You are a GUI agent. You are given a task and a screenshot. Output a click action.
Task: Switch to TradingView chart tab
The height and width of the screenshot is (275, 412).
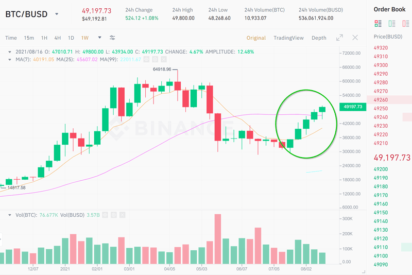(288, 38)
